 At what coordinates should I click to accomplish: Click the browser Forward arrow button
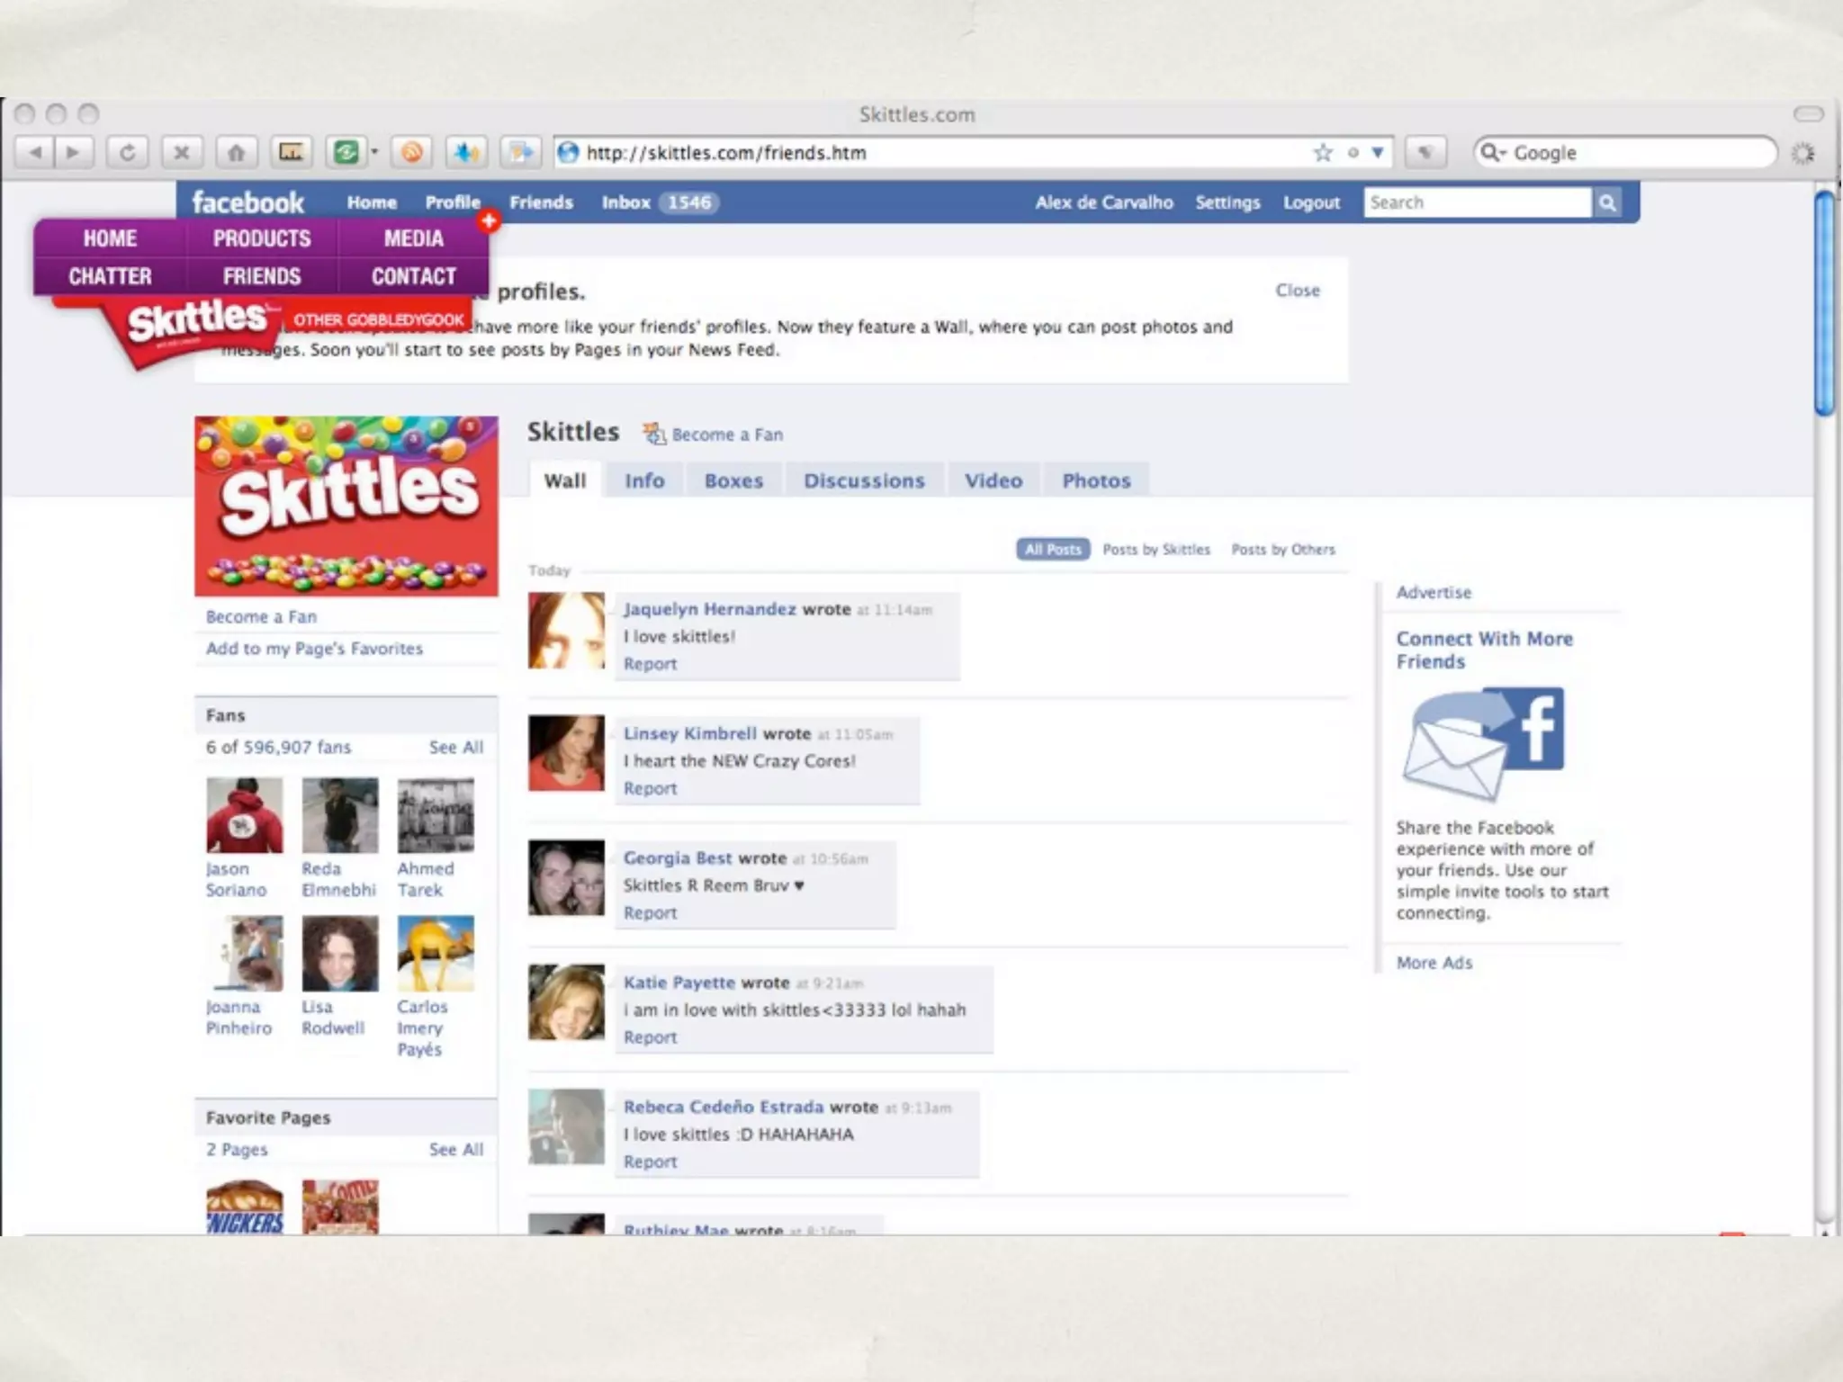(x=74, y=152)
